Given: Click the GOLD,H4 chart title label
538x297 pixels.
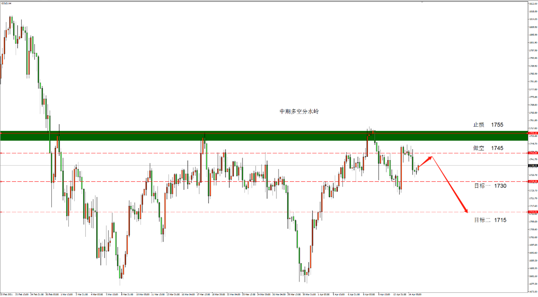Looking at the screenshot, I should [6, 3].
